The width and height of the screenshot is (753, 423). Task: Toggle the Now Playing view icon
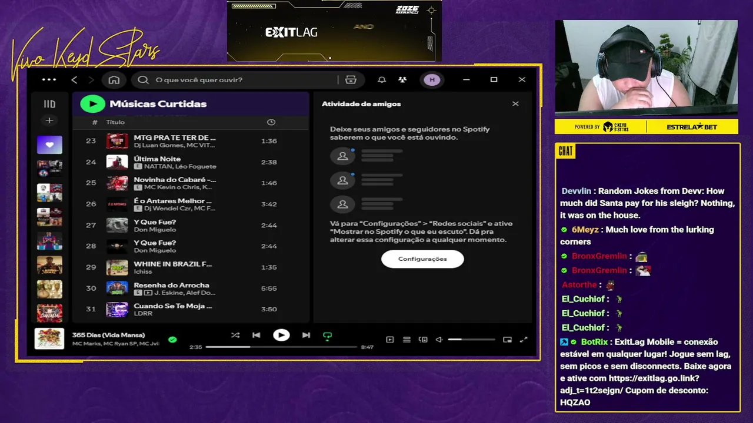[390, 340]
